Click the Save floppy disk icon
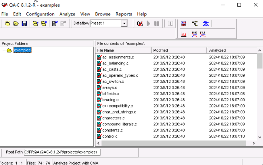This screenshot has height=165, width=263. pos(24,23)
